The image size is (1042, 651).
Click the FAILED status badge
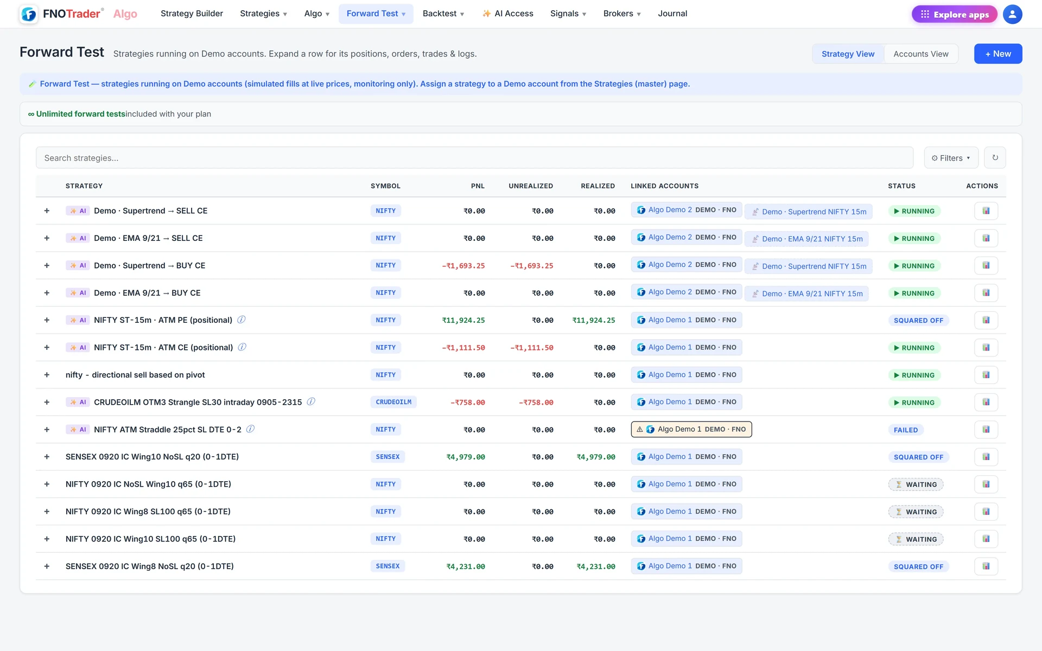click(906, 430)
